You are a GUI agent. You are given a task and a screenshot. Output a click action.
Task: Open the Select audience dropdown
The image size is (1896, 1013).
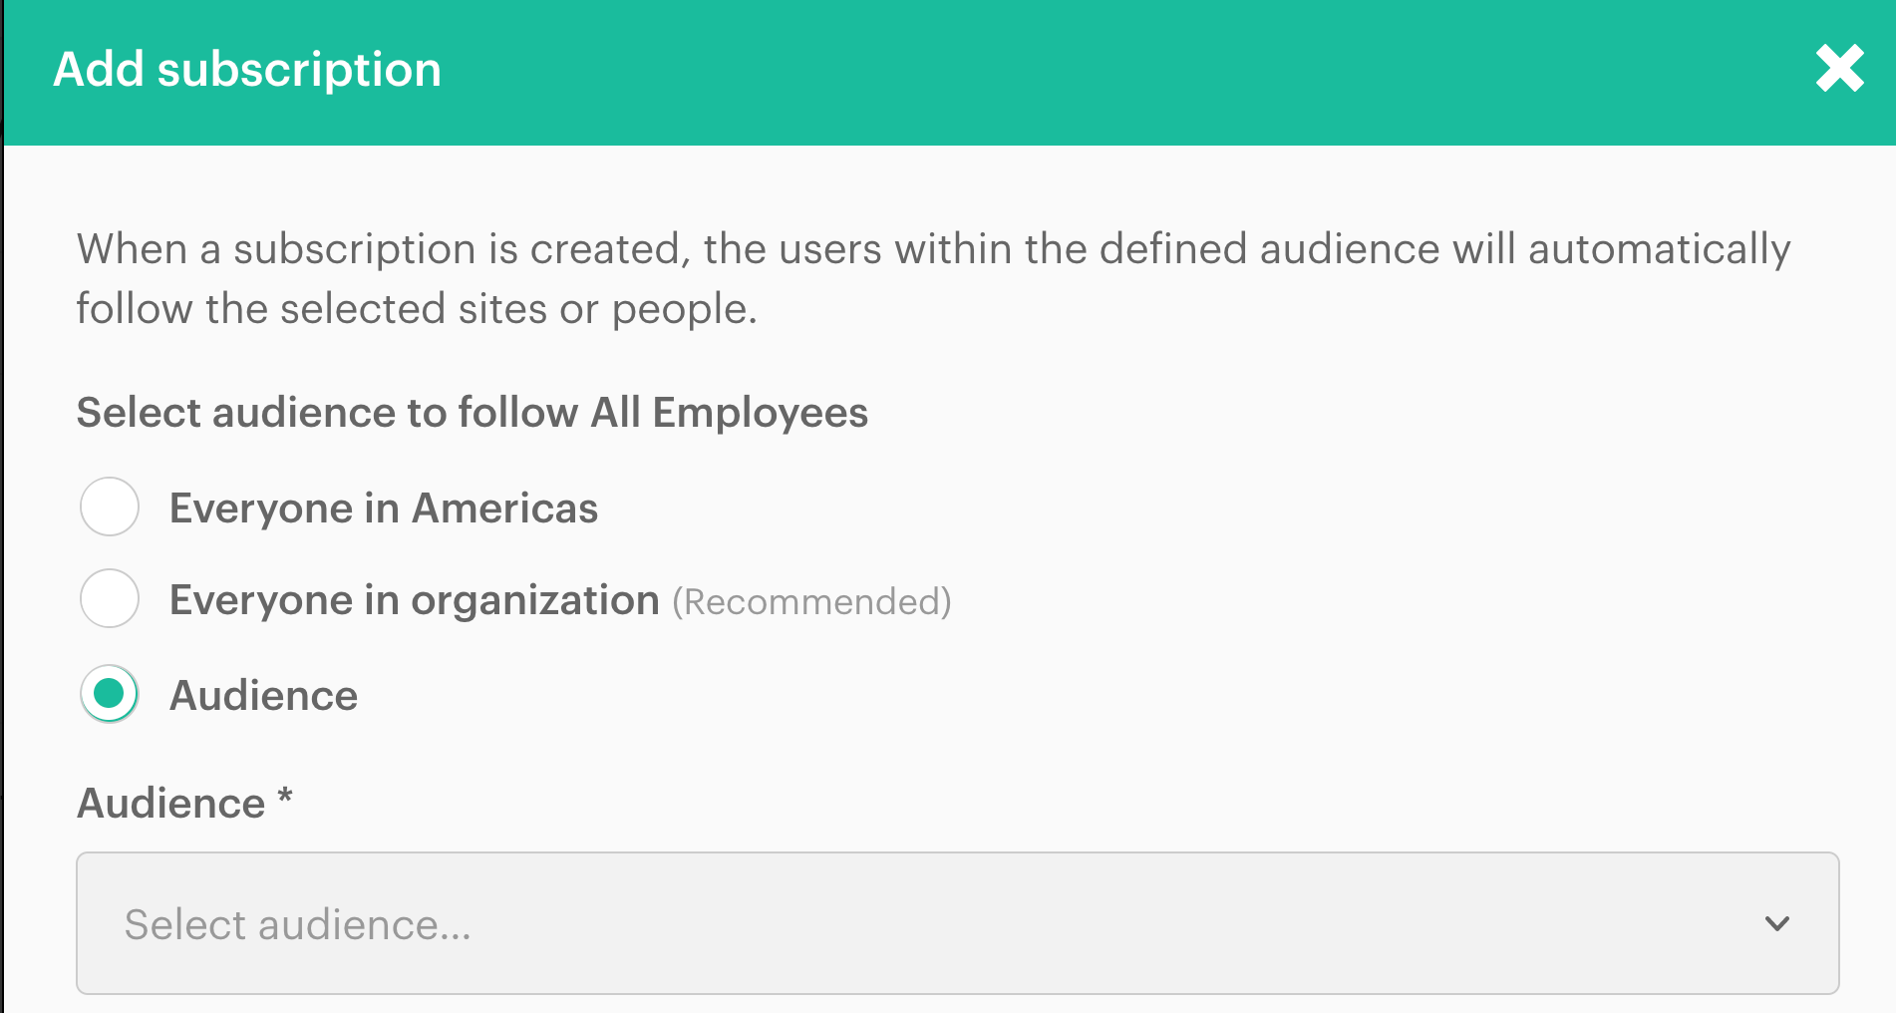coord(957,923)
